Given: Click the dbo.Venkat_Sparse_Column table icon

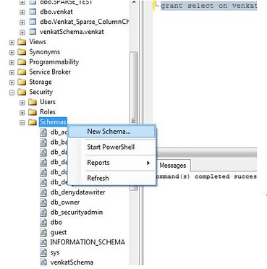Looking at the screenshot, I should pos(33,22).
